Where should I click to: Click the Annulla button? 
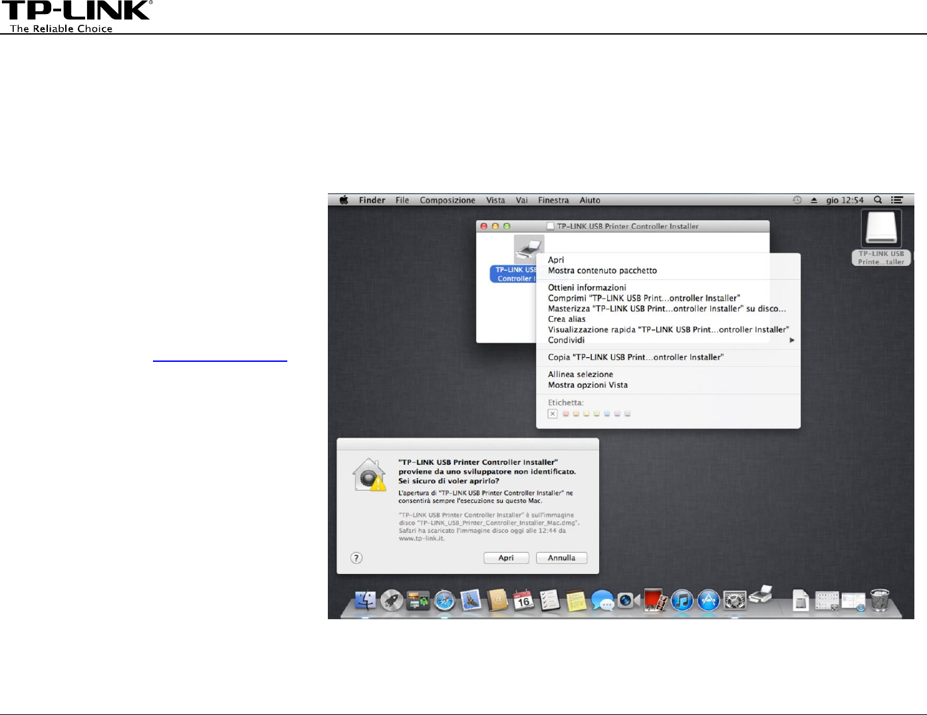tap(562, 558)
